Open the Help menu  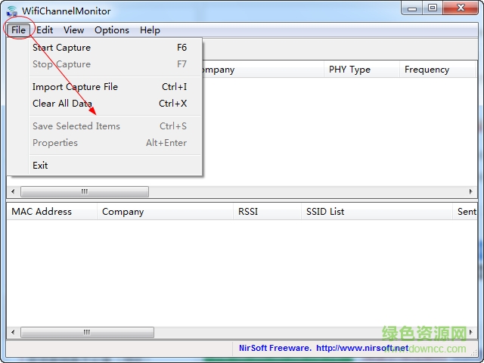tap(150, 30)
